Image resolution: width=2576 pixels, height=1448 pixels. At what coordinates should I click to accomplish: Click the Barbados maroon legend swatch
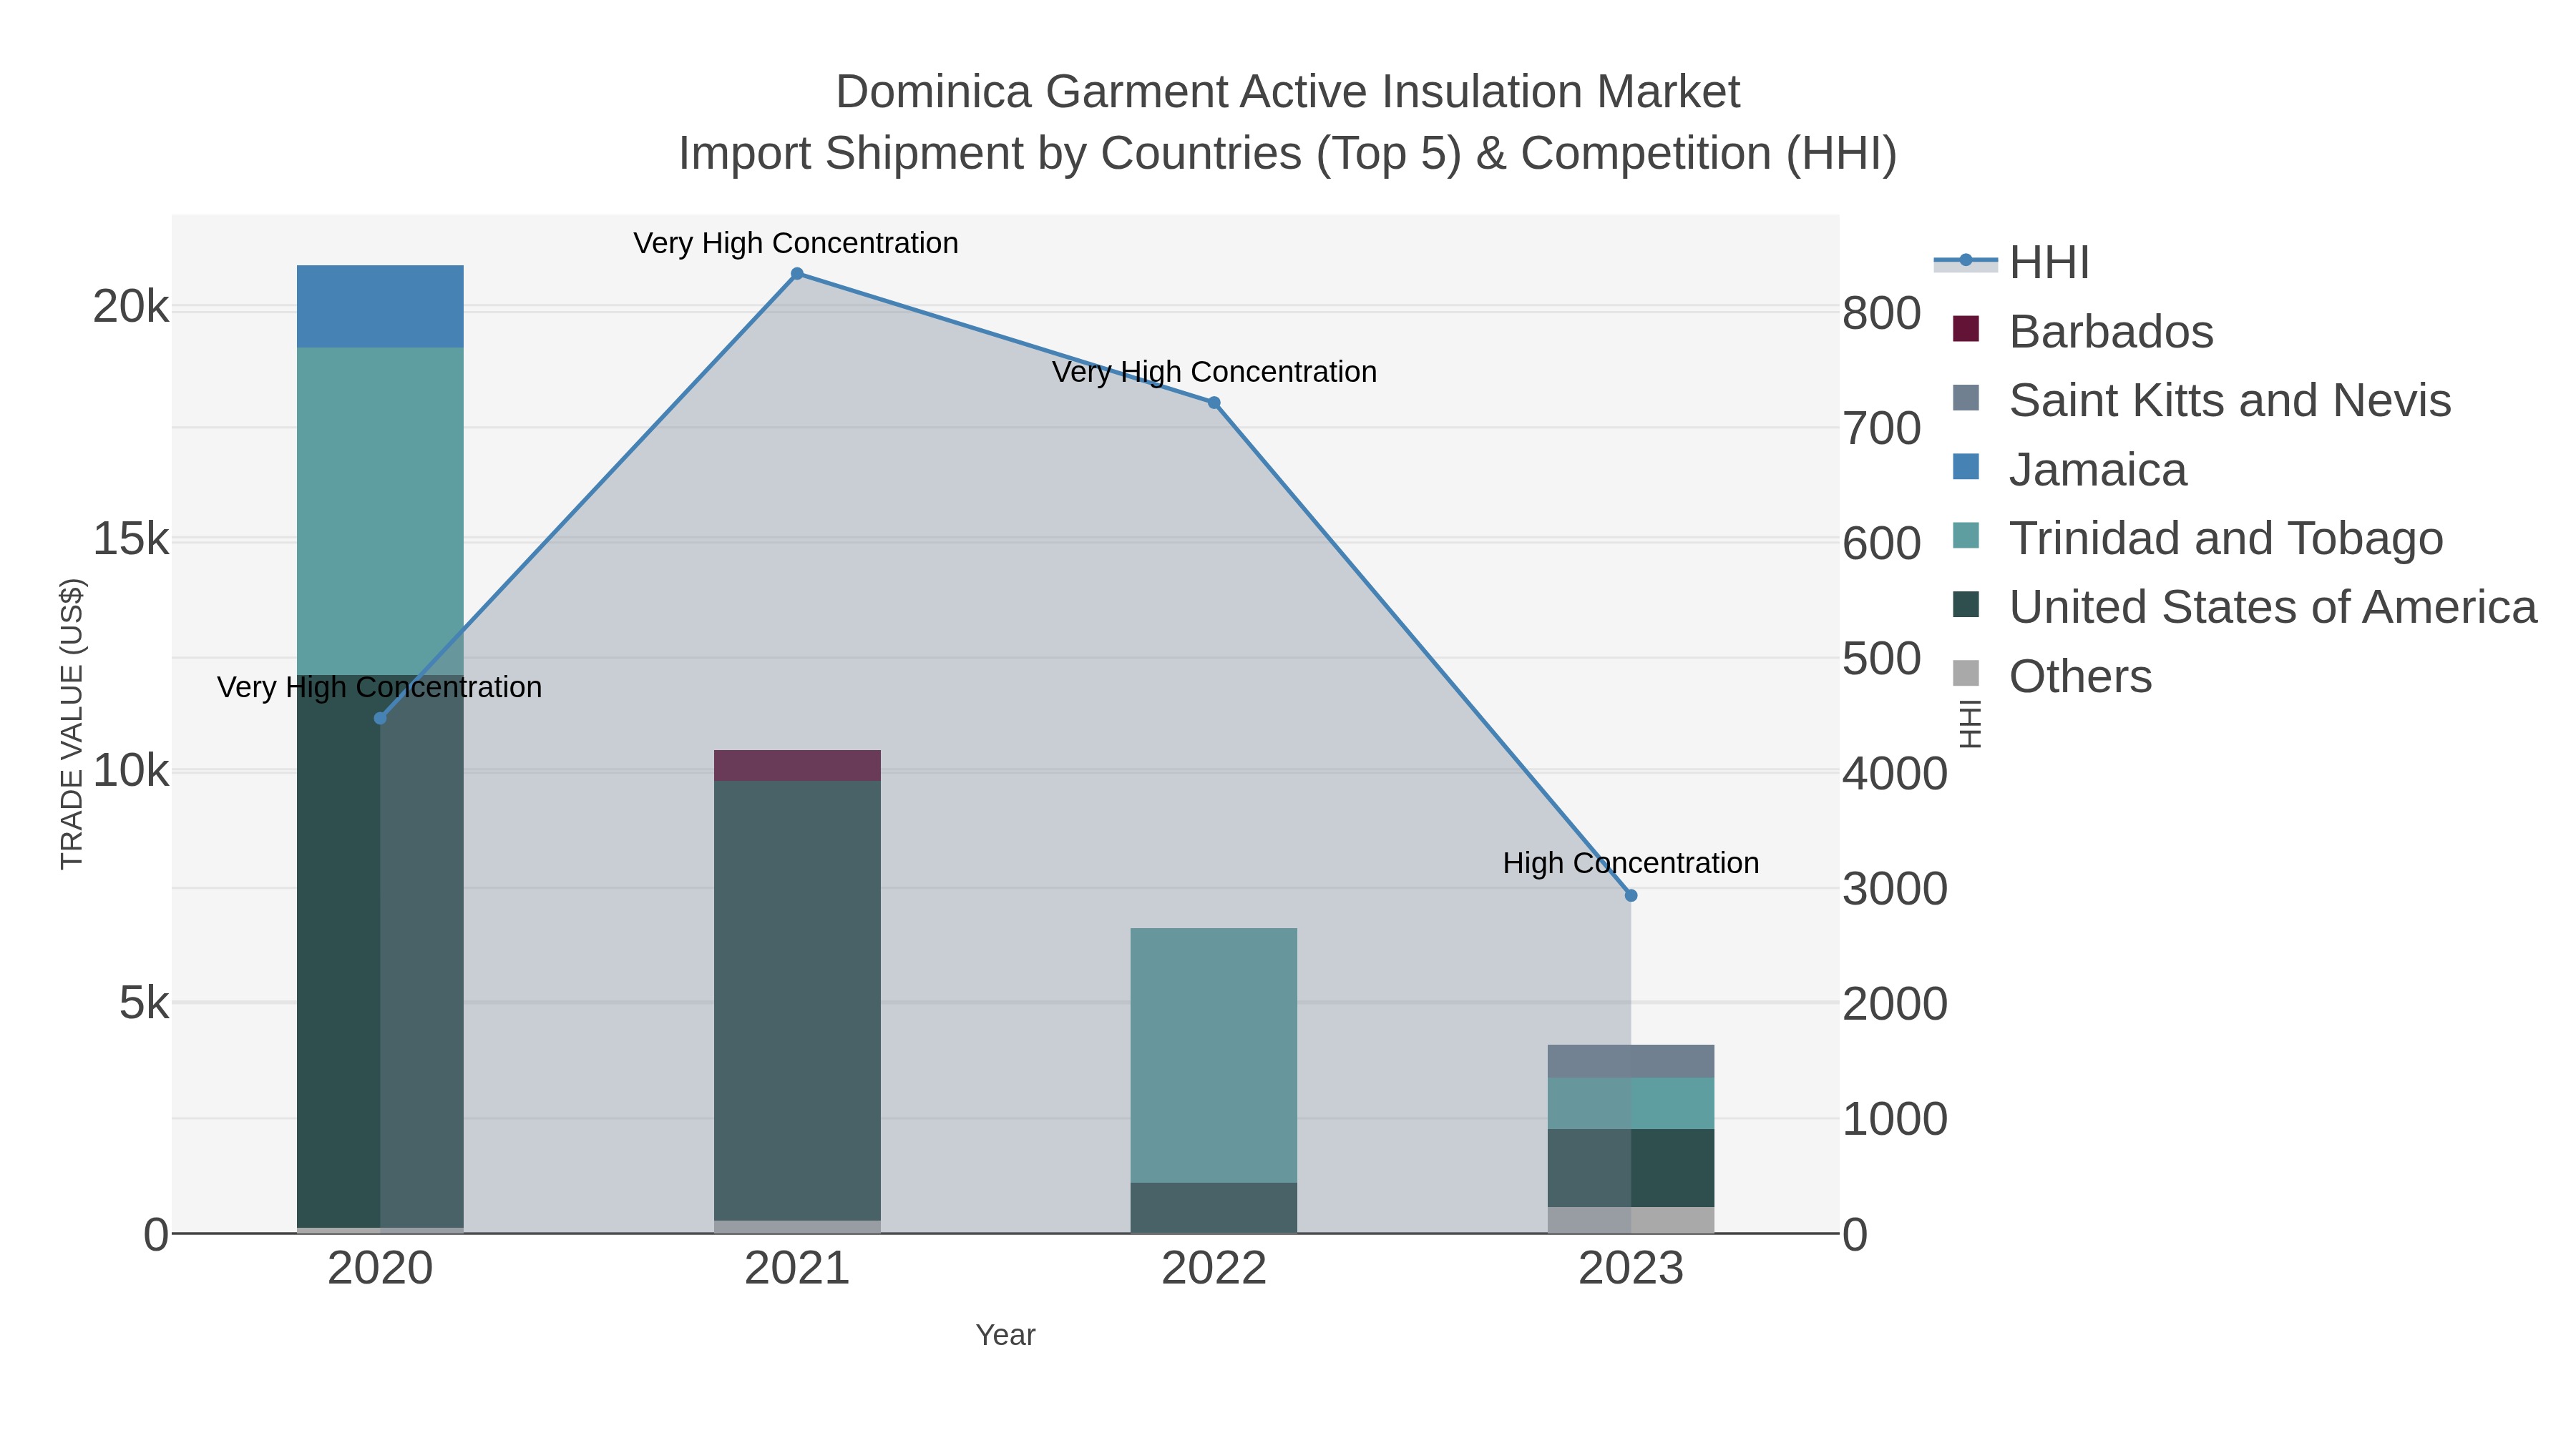pos(1966,329)
